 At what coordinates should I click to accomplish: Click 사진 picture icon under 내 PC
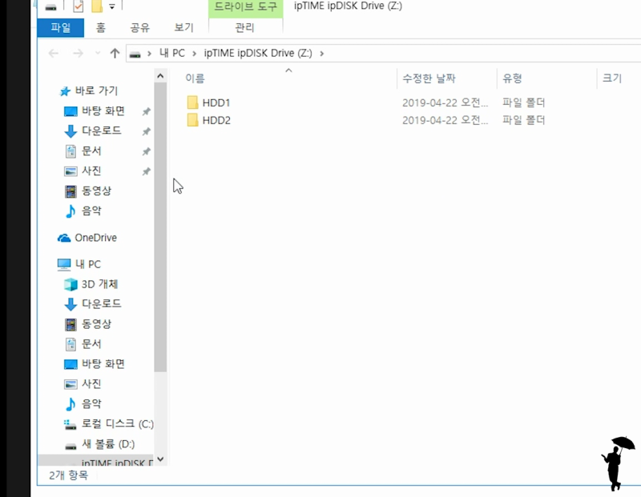[x=71, y=384]
